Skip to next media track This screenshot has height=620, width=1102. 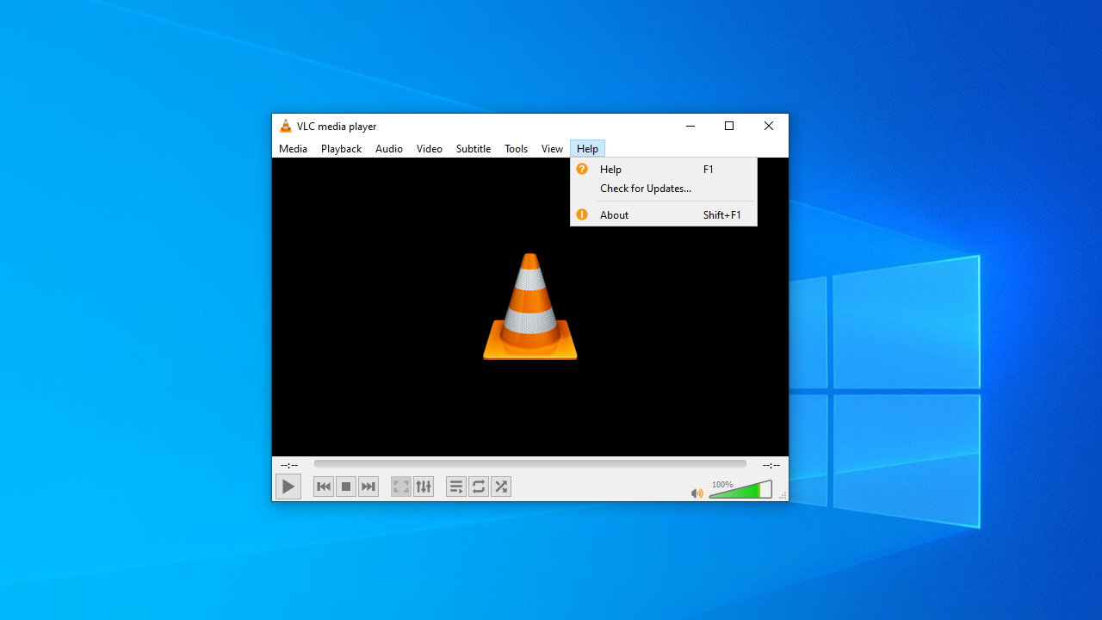point(368,487)
